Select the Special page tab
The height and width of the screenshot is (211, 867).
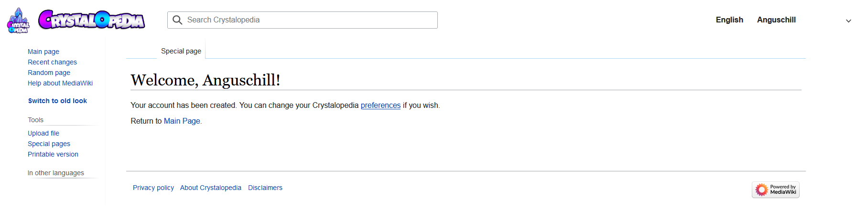click(x=181, y=51)
